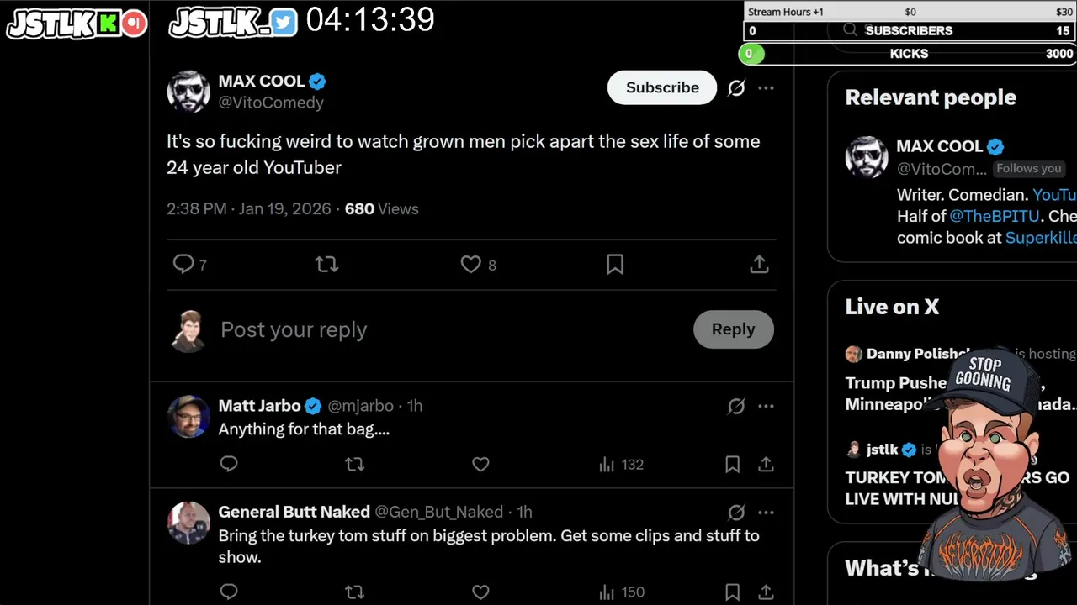Open the @VitoComedy handle on main post
The width and height of the screenshot is (1077, 605).
tap(271, 103)
